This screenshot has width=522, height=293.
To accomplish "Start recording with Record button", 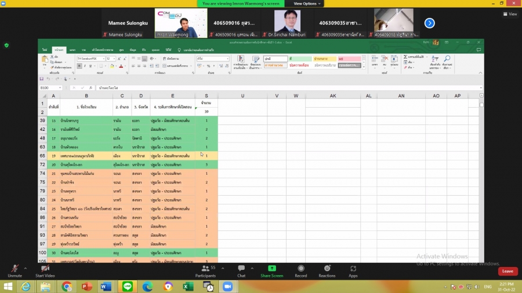I will coord(300,269).
